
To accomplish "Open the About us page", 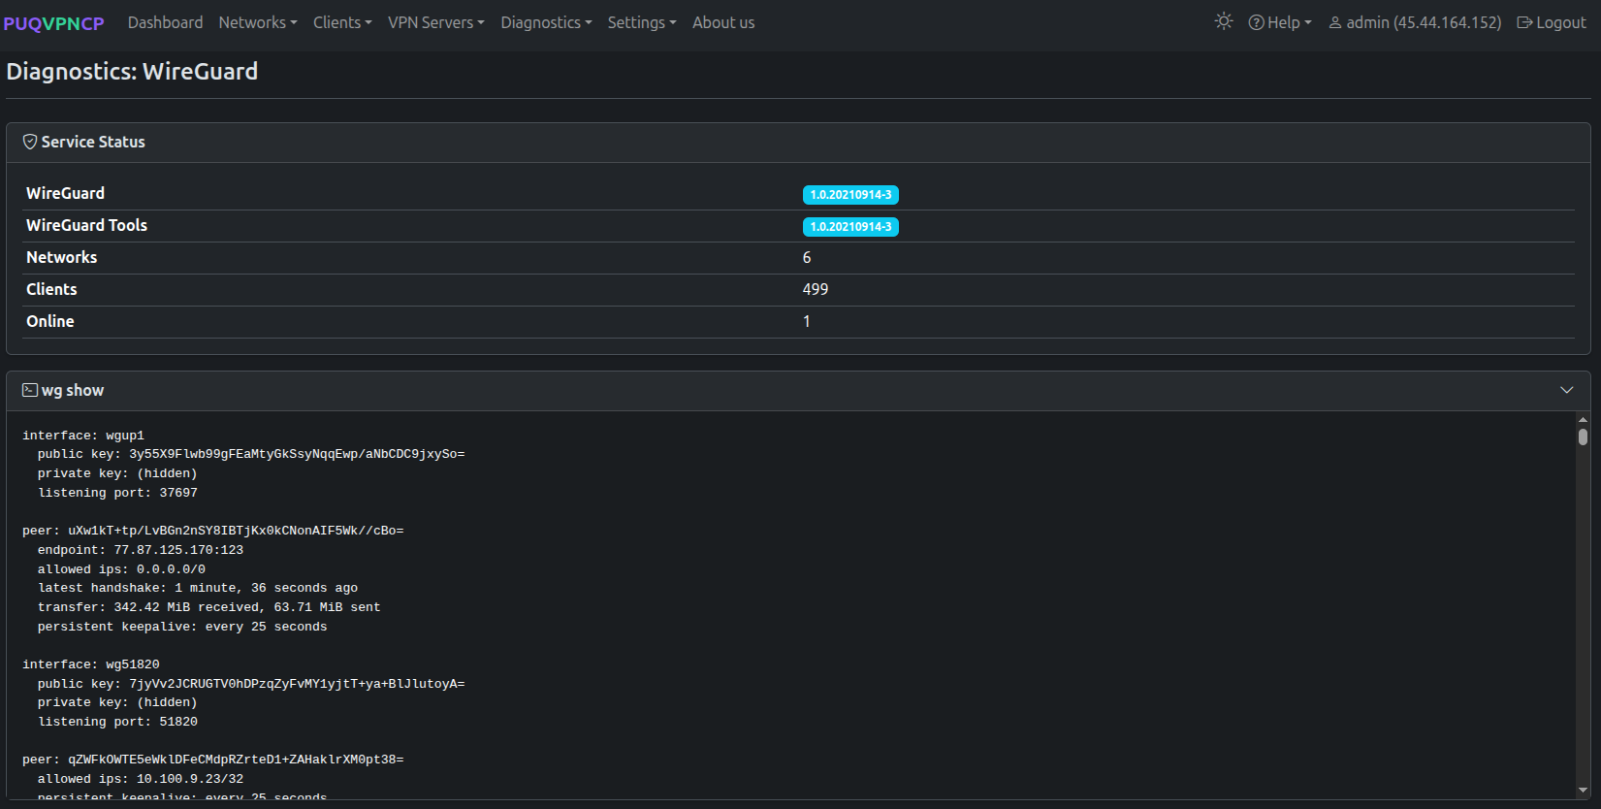I will click(723, 22).
